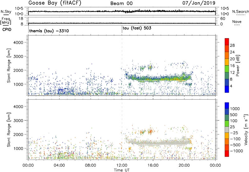Click the '4000' tick of the power panel
Image resolution: width=249 pixels, height=172 pixels.
(18, 43)
